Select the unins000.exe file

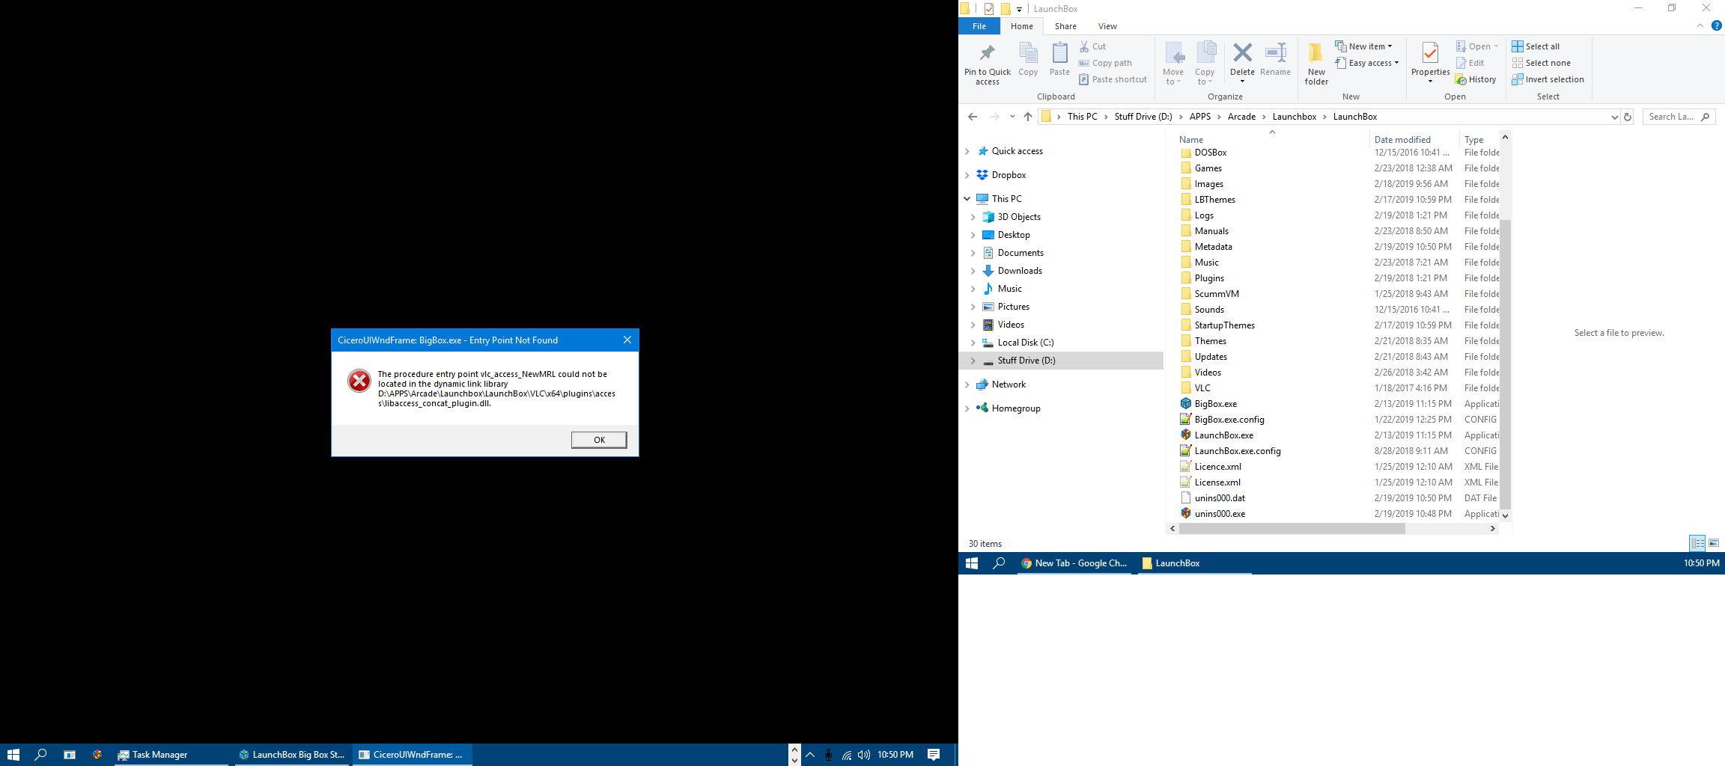point(1220,514)
